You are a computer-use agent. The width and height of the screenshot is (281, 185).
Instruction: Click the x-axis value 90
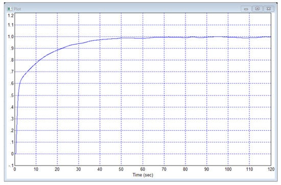pos(206,169)
